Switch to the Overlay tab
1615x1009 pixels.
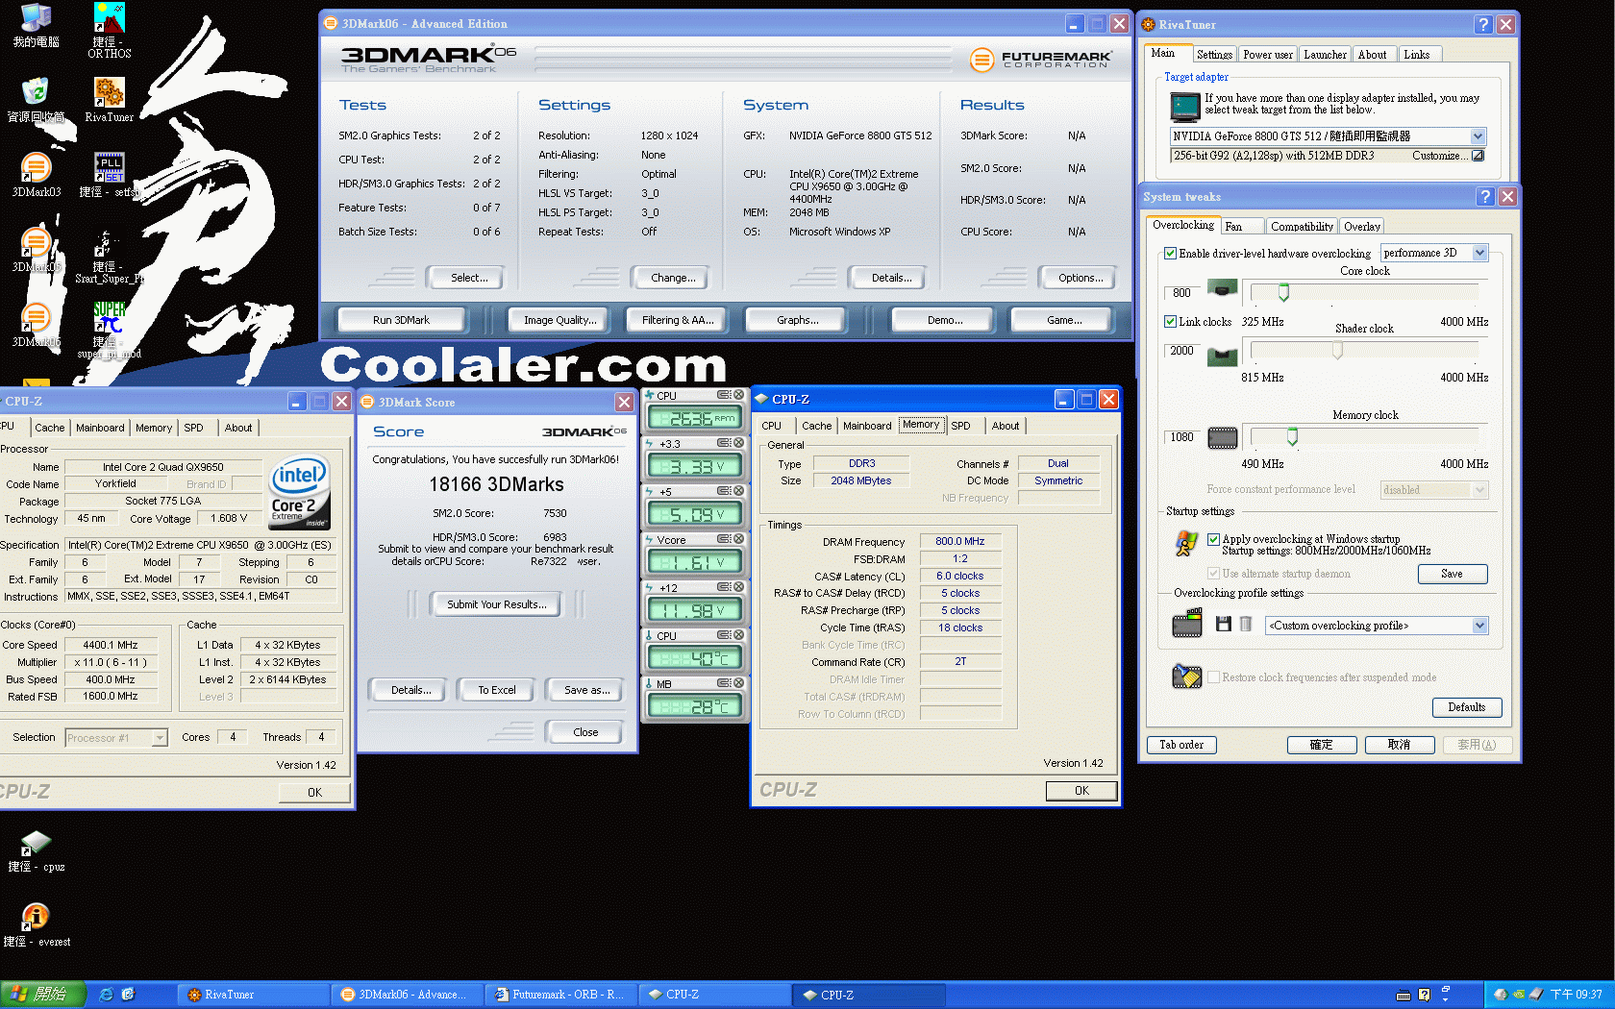pos(1361,227)
